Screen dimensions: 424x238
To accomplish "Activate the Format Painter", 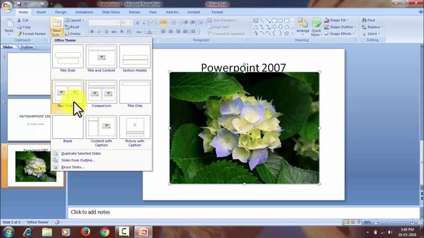I will (x=31, y=34).
